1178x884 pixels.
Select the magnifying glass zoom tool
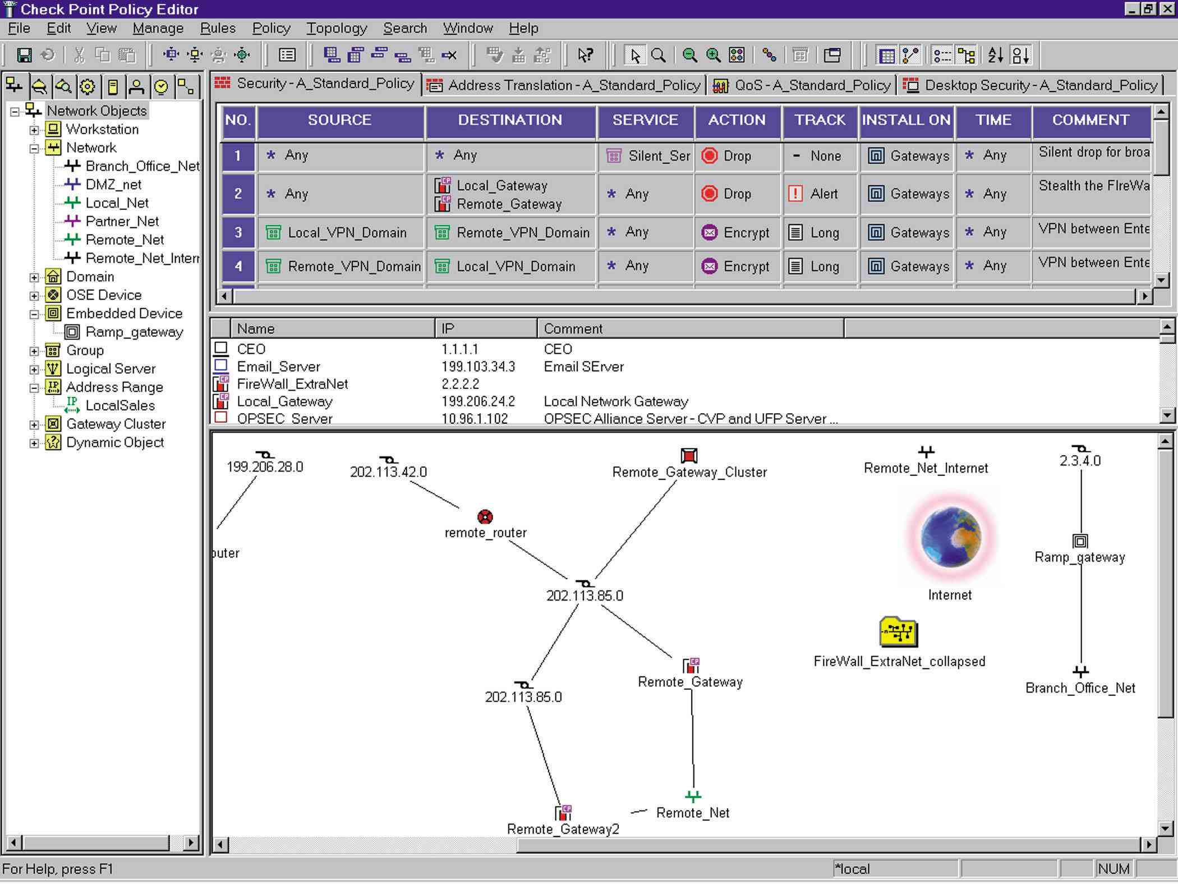point(659,55)
